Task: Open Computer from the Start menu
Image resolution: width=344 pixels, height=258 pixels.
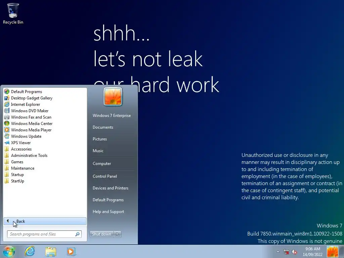Action: (x=102, y=164)
